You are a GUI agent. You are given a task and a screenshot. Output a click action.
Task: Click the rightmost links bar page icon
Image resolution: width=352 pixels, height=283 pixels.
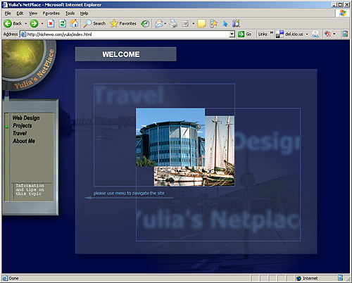[x=344, y=34]
